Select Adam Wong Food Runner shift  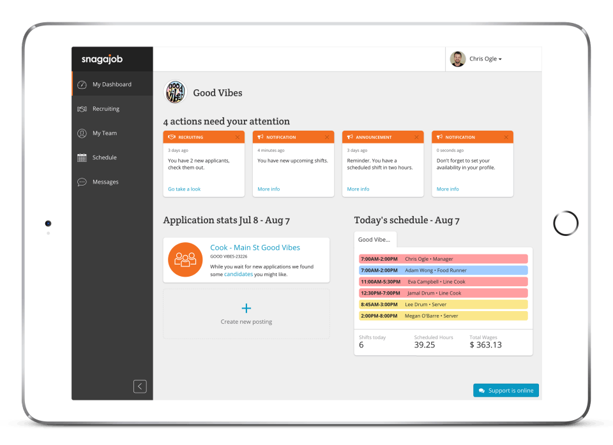pyautogui.click(x=443, y=270)
